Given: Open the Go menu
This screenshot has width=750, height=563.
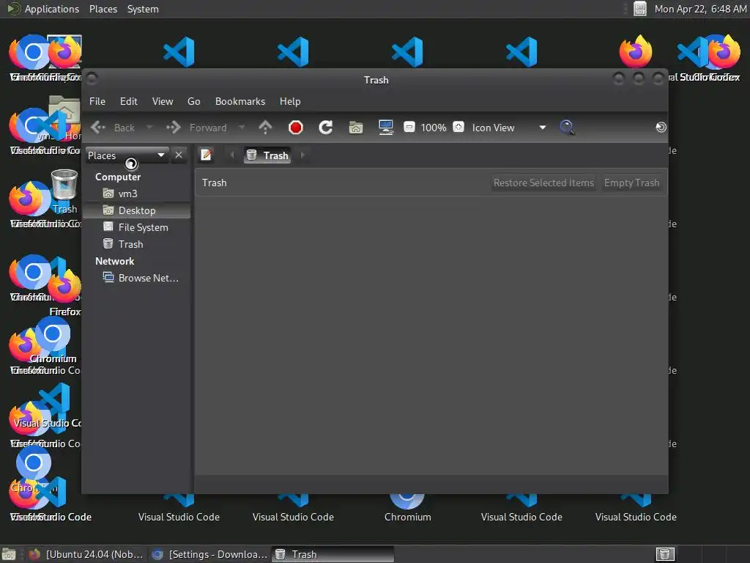Looking at the screenshot, I should pyautogui.click(x=193, y=101).
